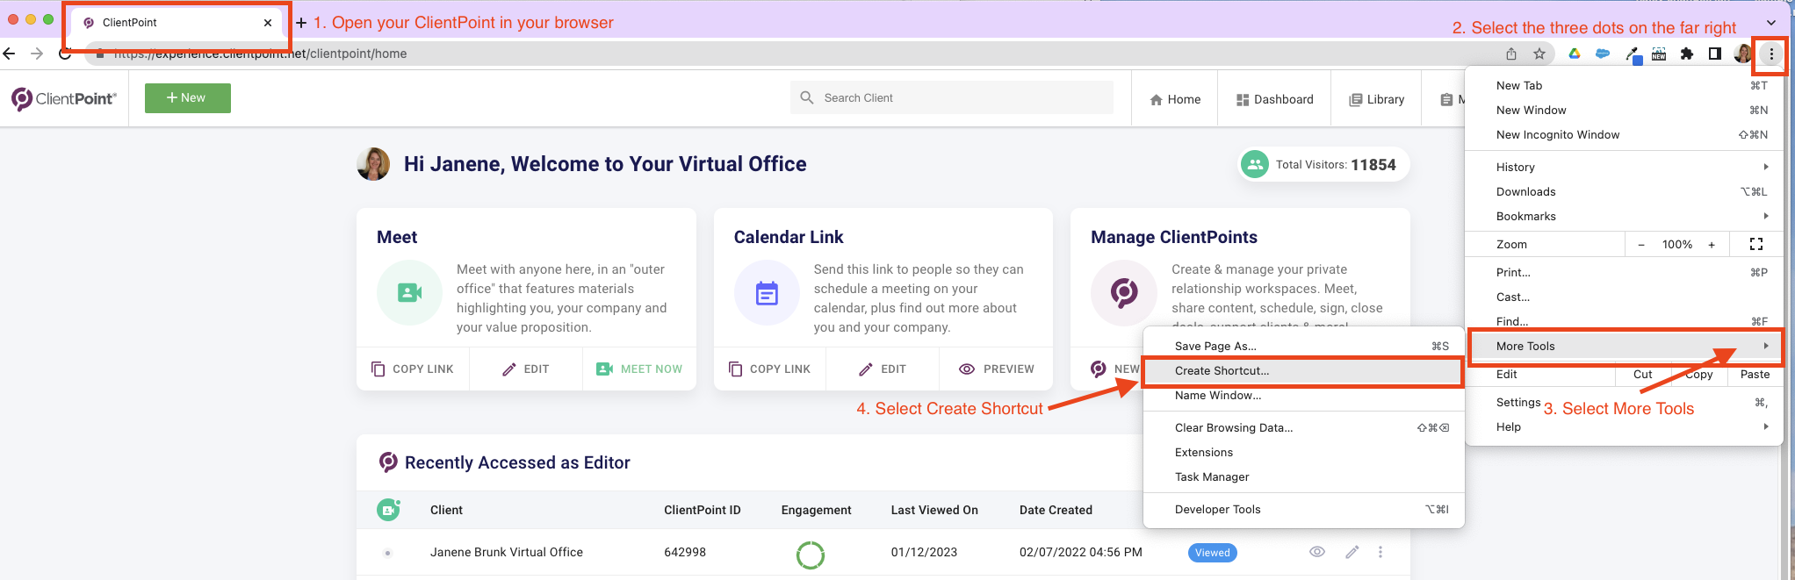Screen dimensions: 1795x580
Task: Toggle the browser side panel icon
Action: point(1715,54)
